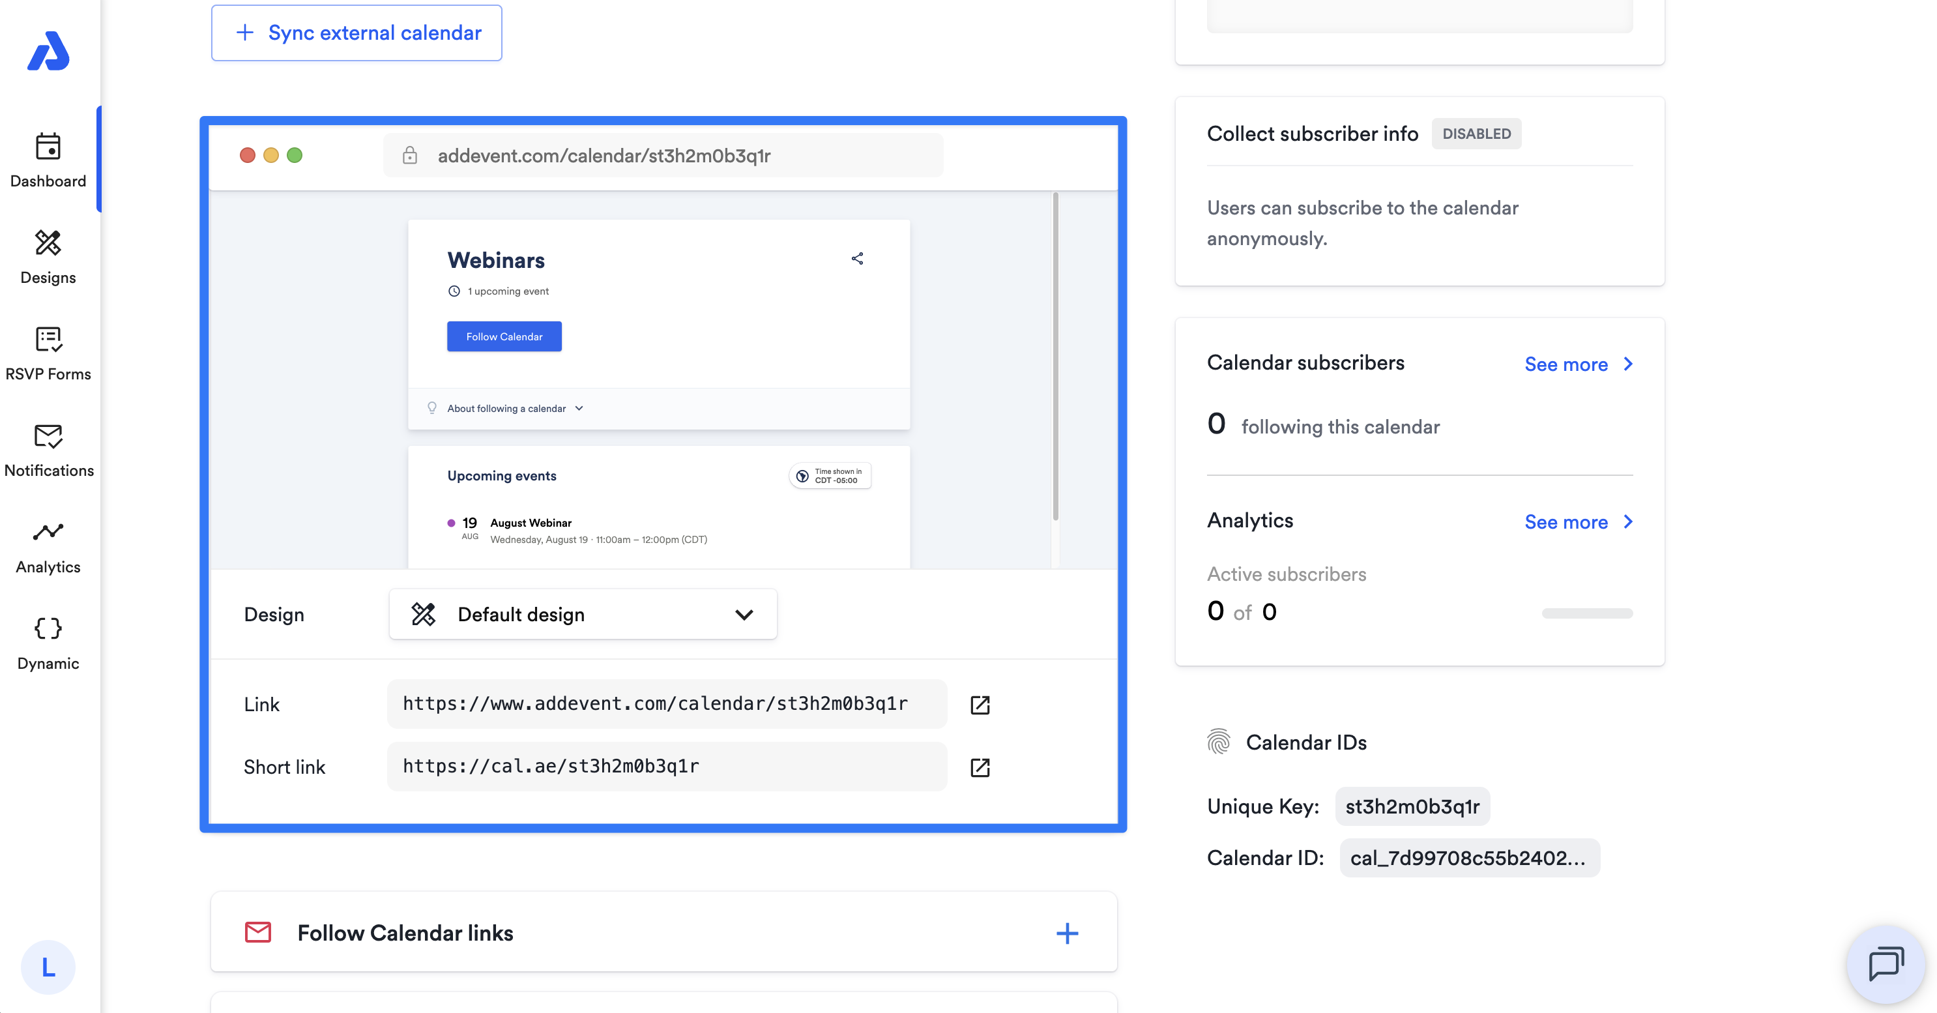The height and width of the screenshot is (1013, 1937).
Task: Click the Follow Calendar button in preview
Action: click(x=504, y=336)
